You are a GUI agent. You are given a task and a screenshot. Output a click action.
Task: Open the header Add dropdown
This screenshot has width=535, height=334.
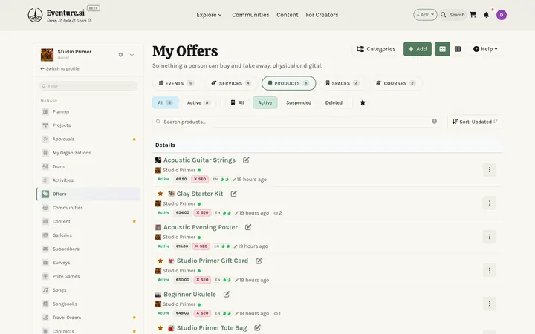click(425, 15)
